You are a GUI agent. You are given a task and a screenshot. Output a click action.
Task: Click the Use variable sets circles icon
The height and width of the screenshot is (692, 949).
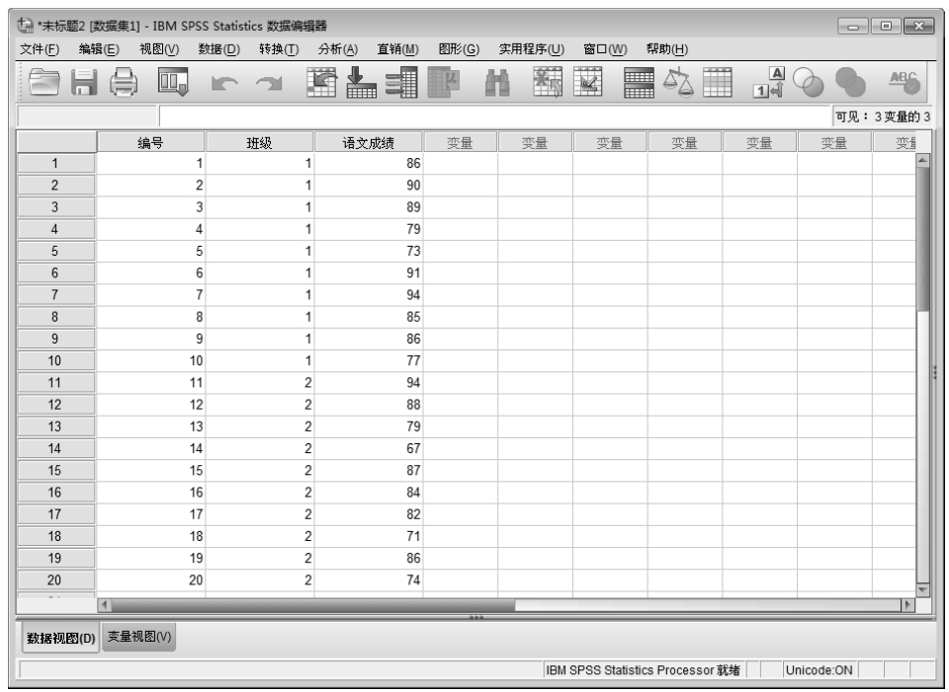[809, 82]
